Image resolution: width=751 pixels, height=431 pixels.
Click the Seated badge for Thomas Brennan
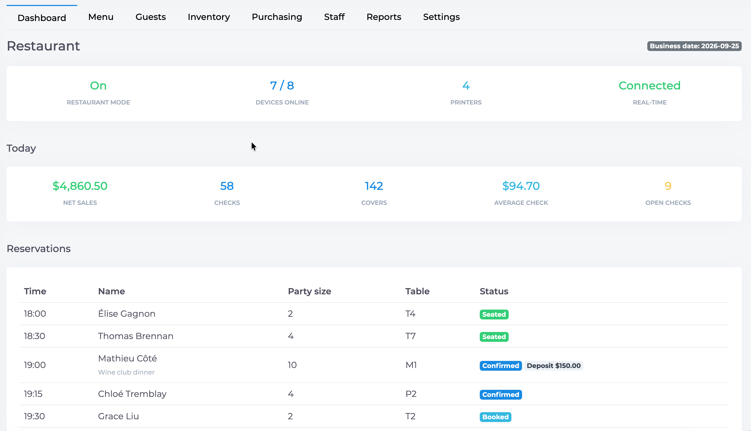coord(494,337)
